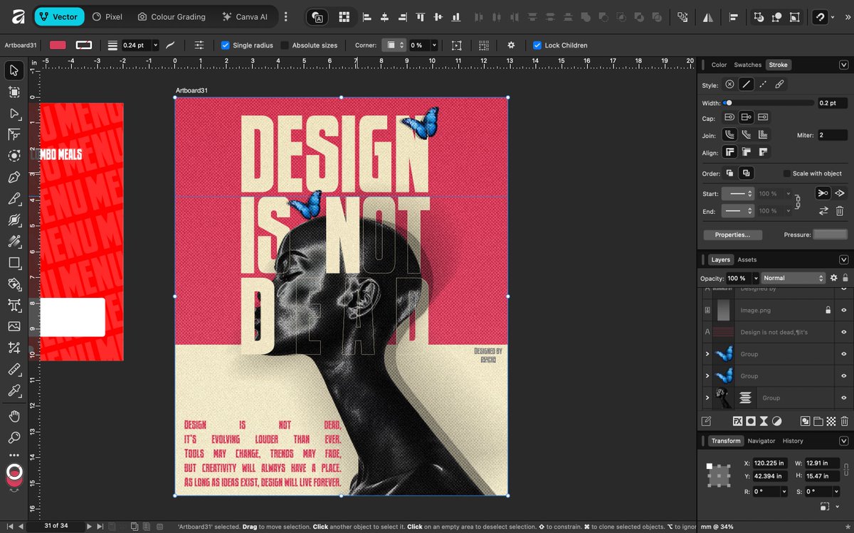Click the Layers panel gear icon

point(834,278)
